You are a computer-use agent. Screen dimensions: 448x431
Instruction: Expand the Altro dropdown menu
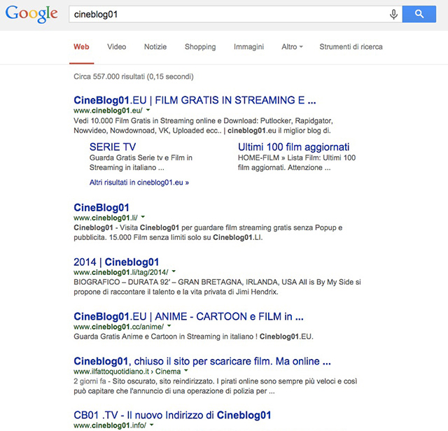292,47
